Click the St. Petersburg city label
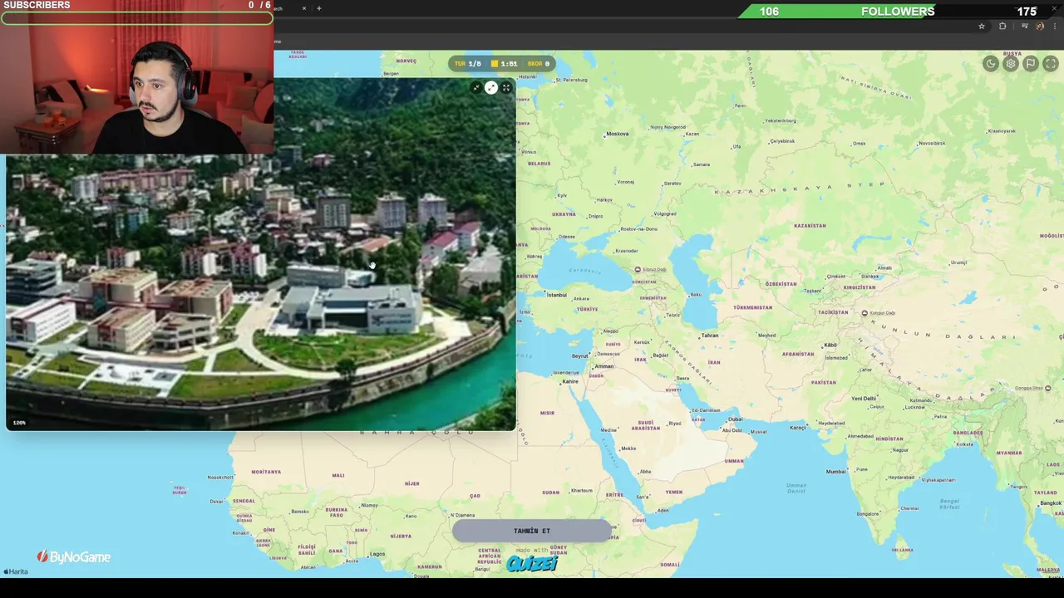Viewport: 1064px width, 598px height. pos(571,80)
